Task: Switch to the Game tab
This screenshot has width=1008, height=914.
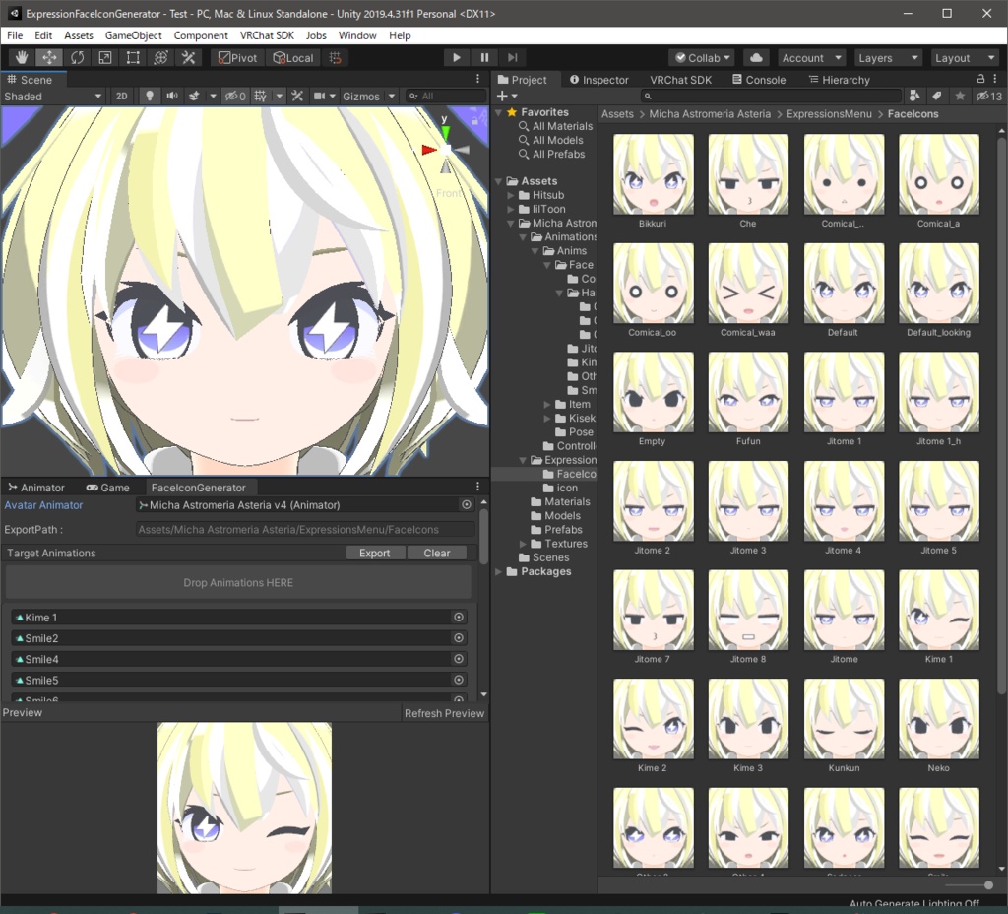Action: 108,488
